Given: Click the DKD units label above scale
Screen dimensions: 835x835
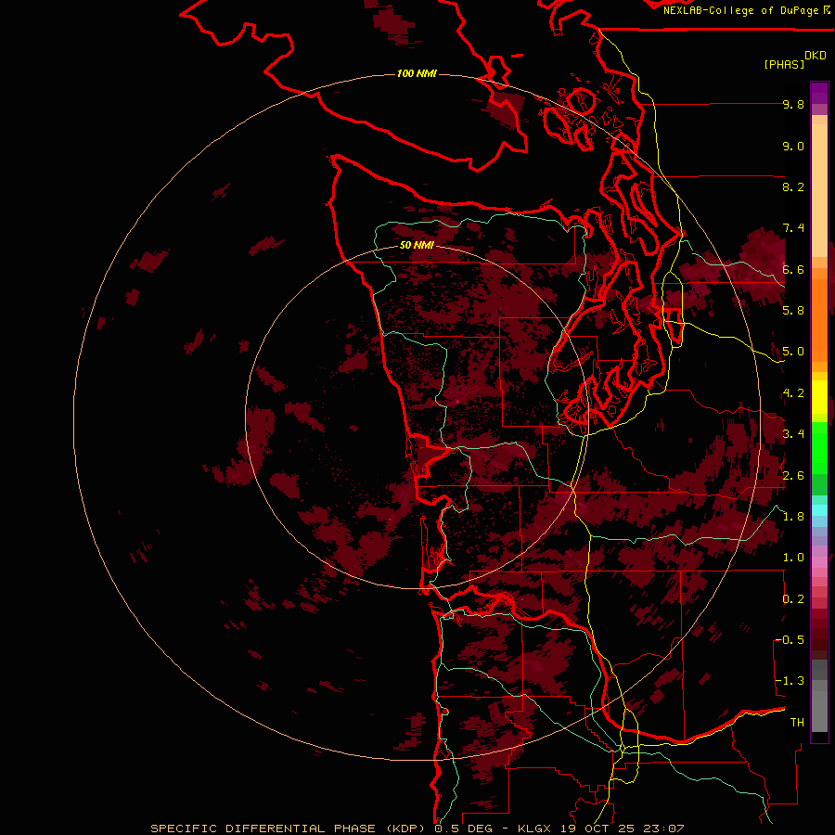Looking at the screenshot, I should (x=816, y=56).
